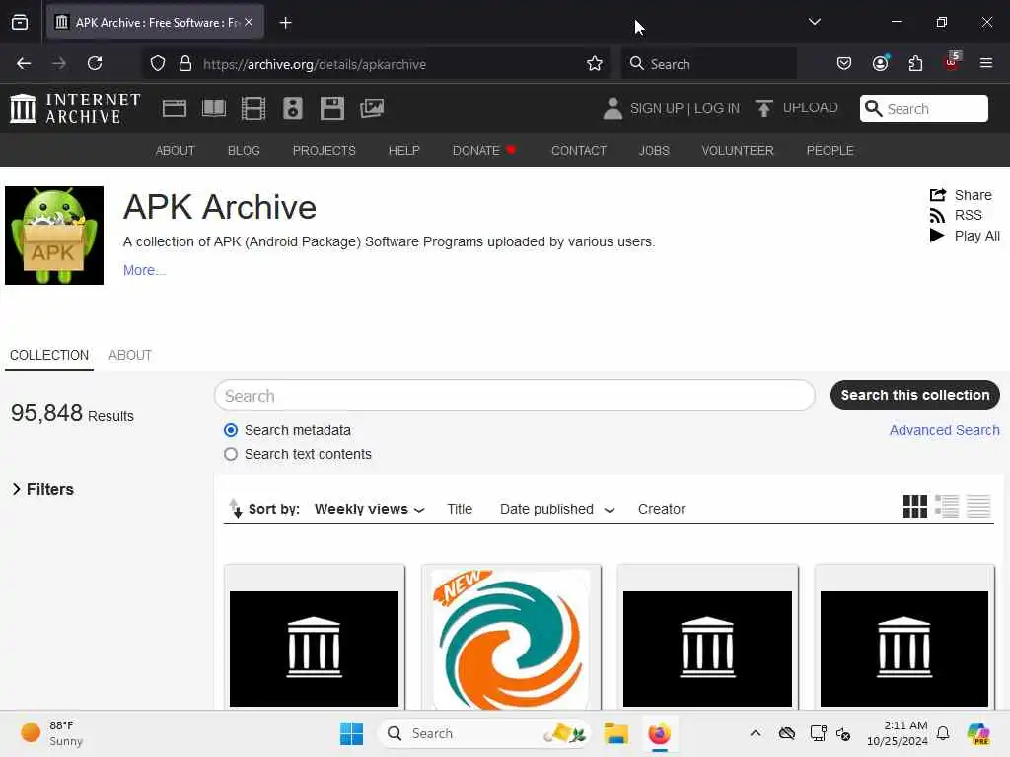Select Search metadata radio button
Image resolution: width=1010 pixels, height=757 pixels.
231,430
